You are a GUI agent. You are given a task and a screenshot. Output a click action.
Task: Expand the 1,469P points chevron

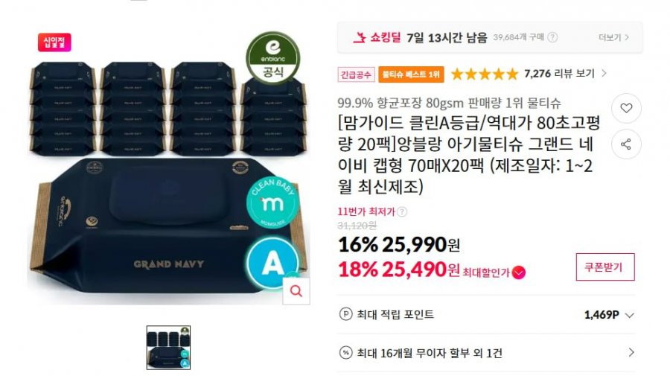pyautogui.click(x=629, y=316)
